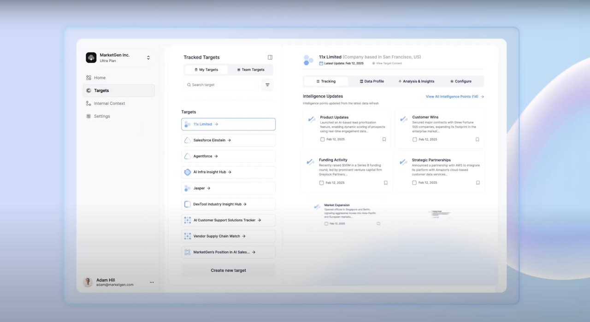
Task: Expand the MarketGen Inc. workspace switcher
Action: pos(148,58)
